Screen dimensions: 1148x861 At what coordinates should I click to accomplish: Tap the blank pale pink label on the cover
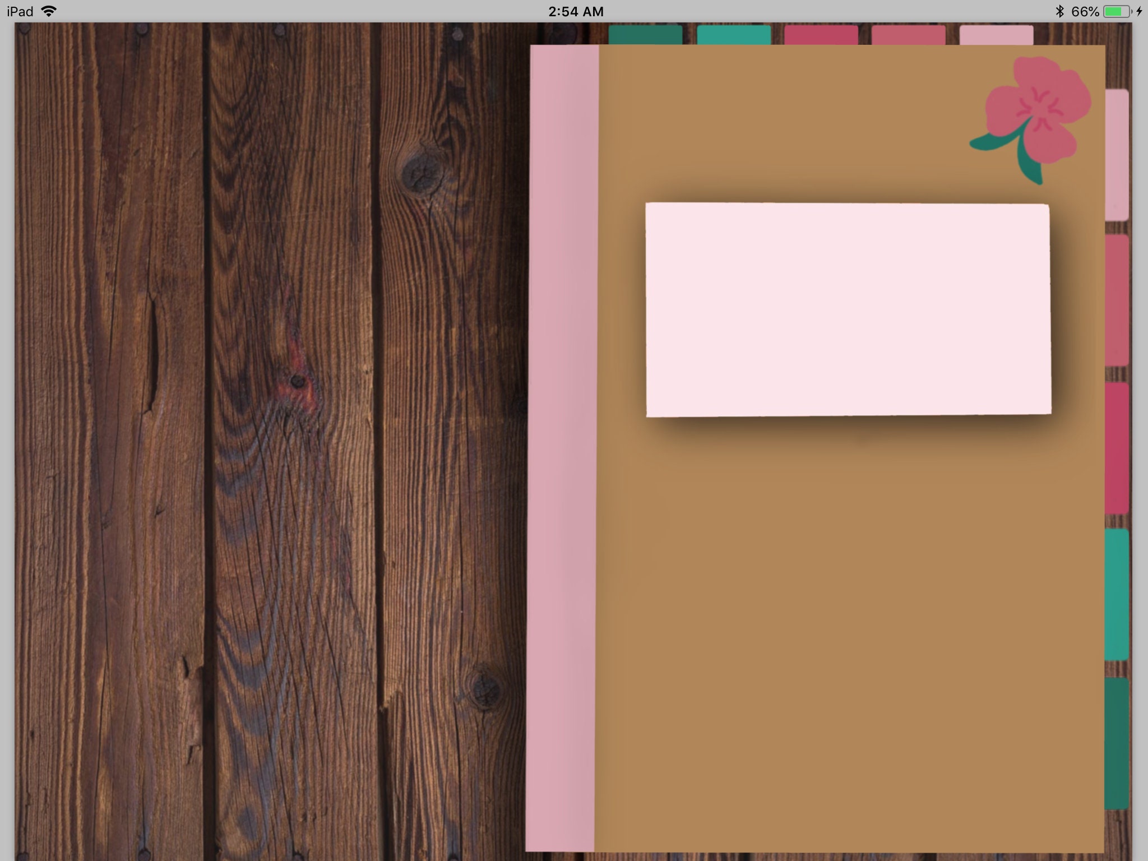coord(848,309)
